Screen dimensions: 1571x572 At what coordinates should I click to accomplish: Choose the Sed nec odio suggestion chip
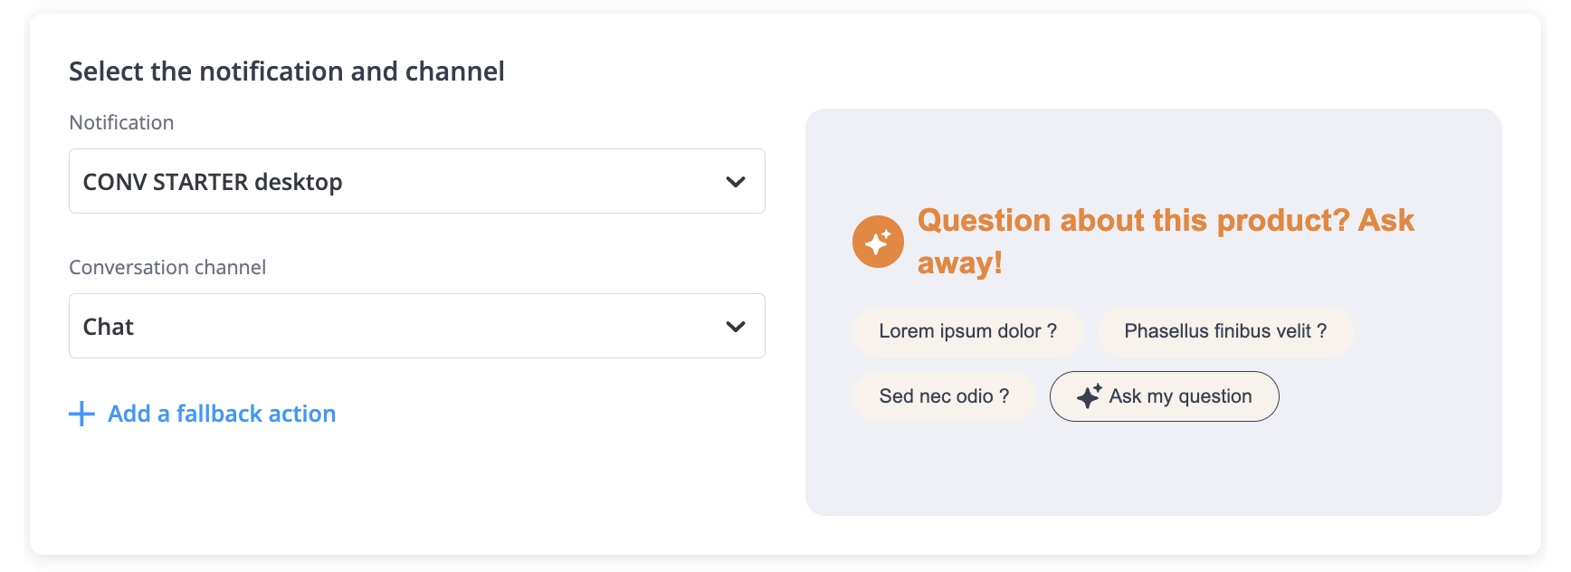944,396
